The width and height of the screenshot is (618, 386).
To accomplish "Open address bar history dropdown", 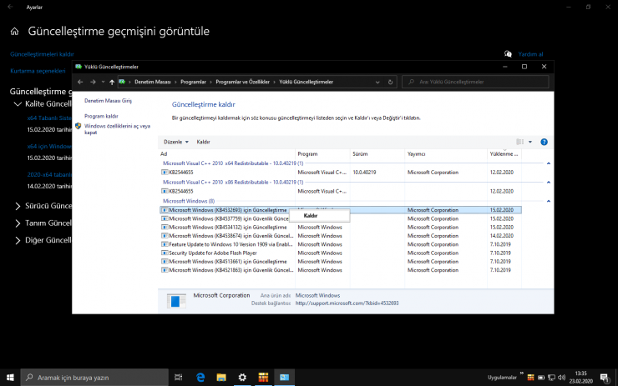I will click(377, 82).
